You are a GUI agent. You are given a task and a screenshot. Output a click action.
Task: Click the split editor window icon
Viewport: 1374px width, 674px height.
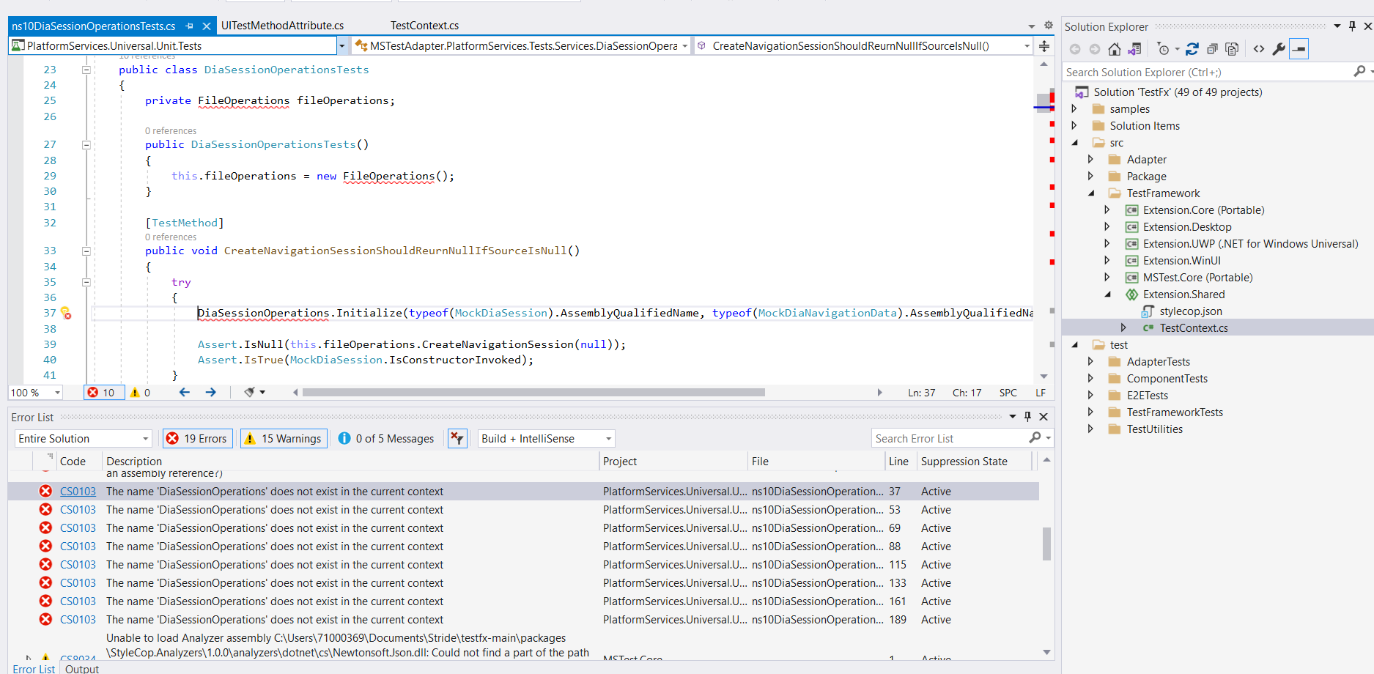1044,46
